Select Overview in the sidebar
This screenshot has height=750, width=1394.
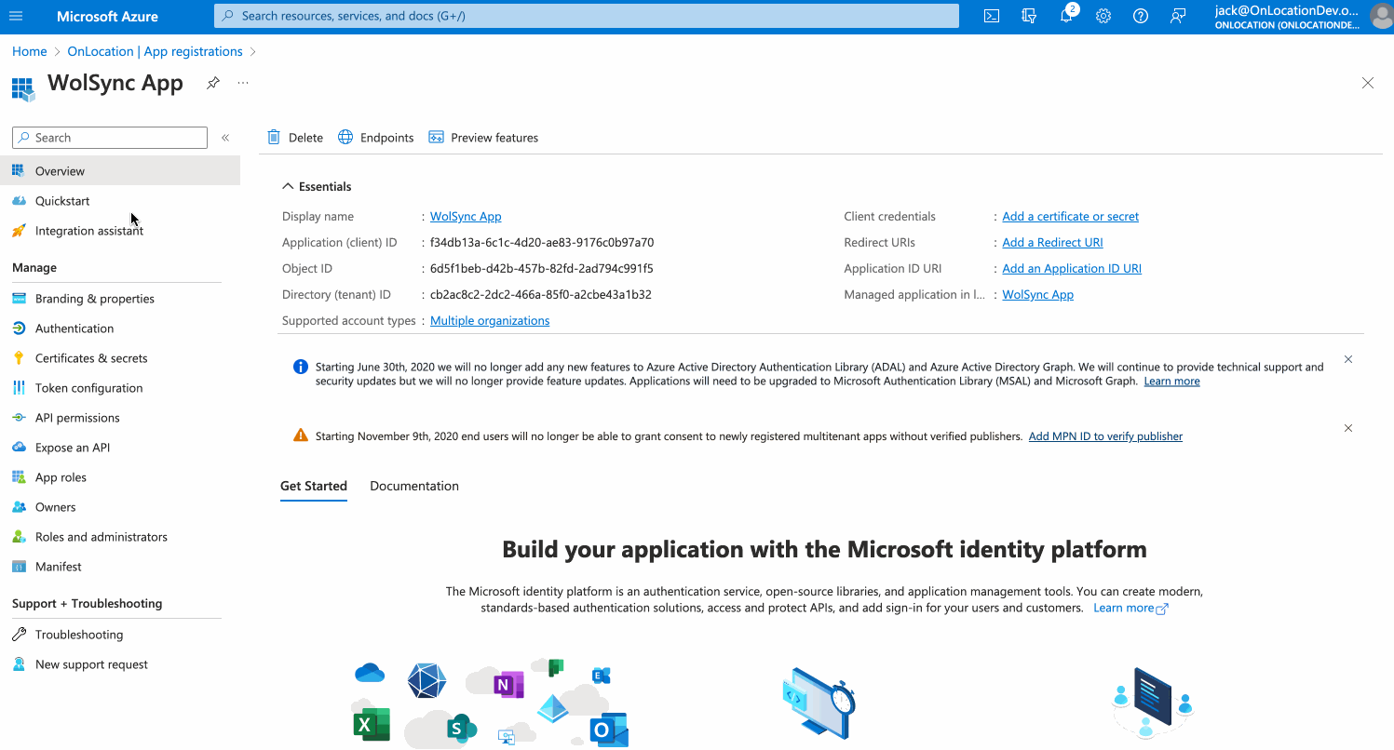120,171
